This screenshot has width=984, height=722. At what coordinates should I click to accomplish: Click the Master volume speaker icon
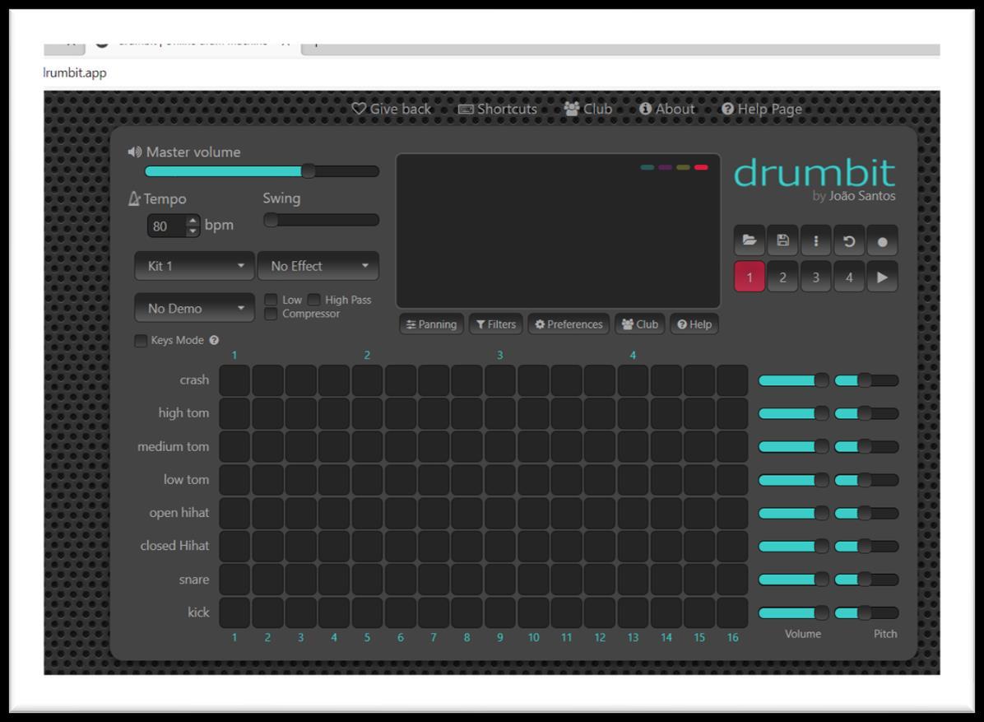[134, 152]
